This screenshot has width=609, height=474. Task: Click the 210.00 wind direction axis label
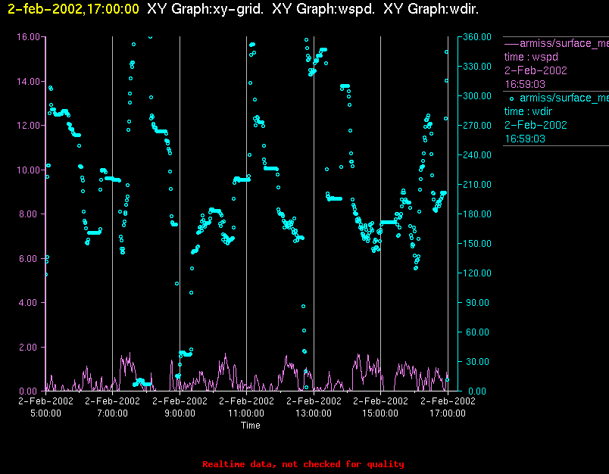coord(477,185)
